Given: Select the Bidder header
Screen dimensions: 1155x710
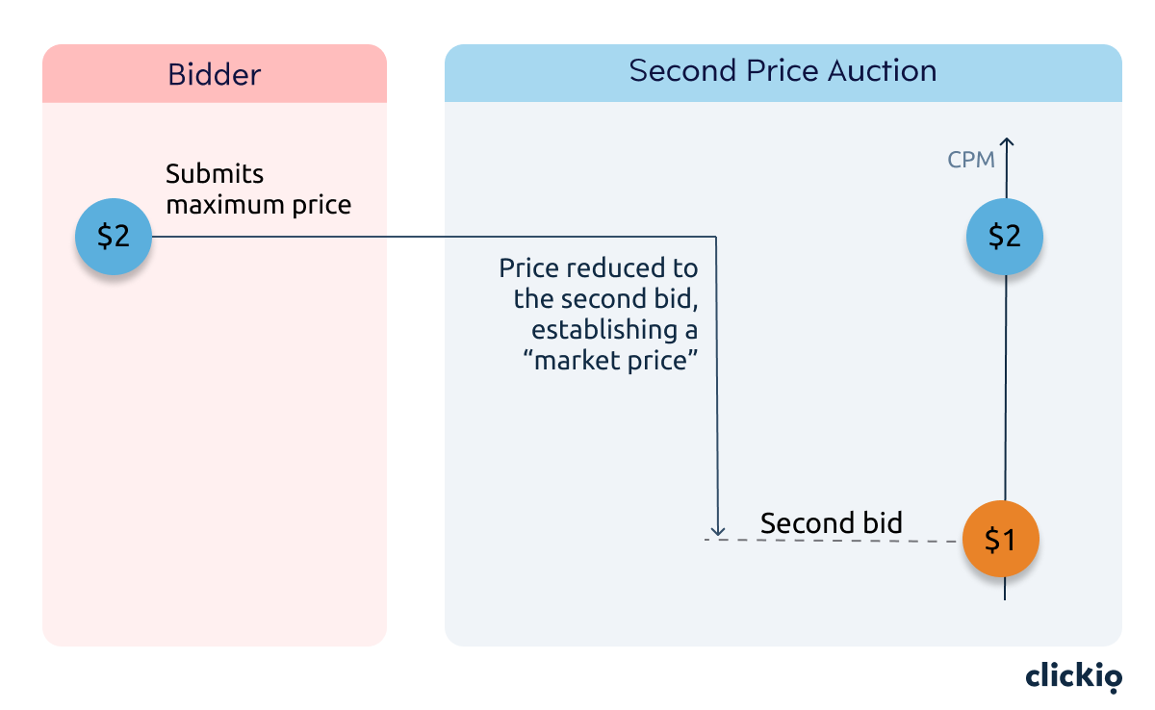Looking at the screenshot, I should pyautogui.click(x=214, y=73).
